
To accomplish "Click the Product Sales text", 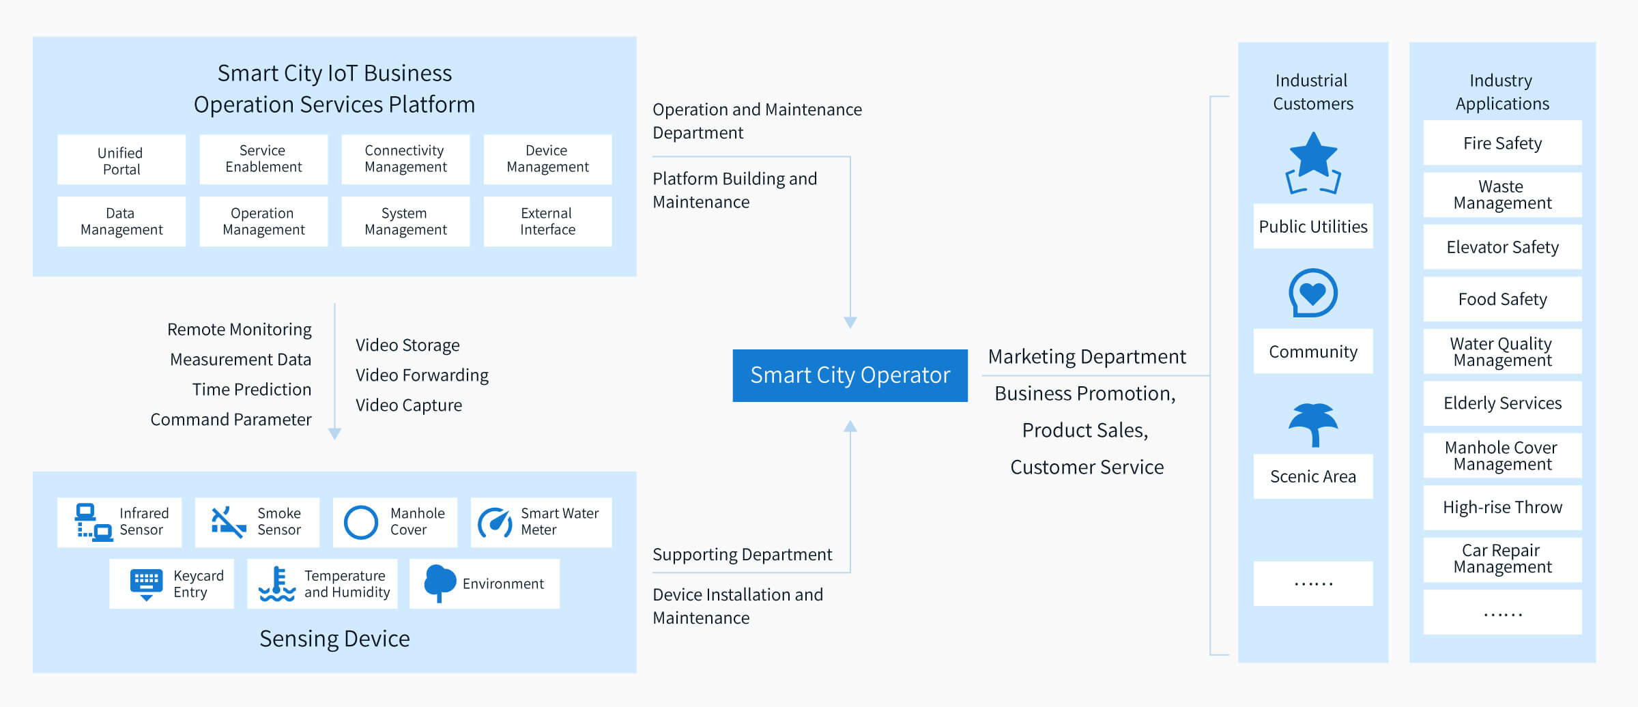I will pyautogui.click(x=1085, y=431).
